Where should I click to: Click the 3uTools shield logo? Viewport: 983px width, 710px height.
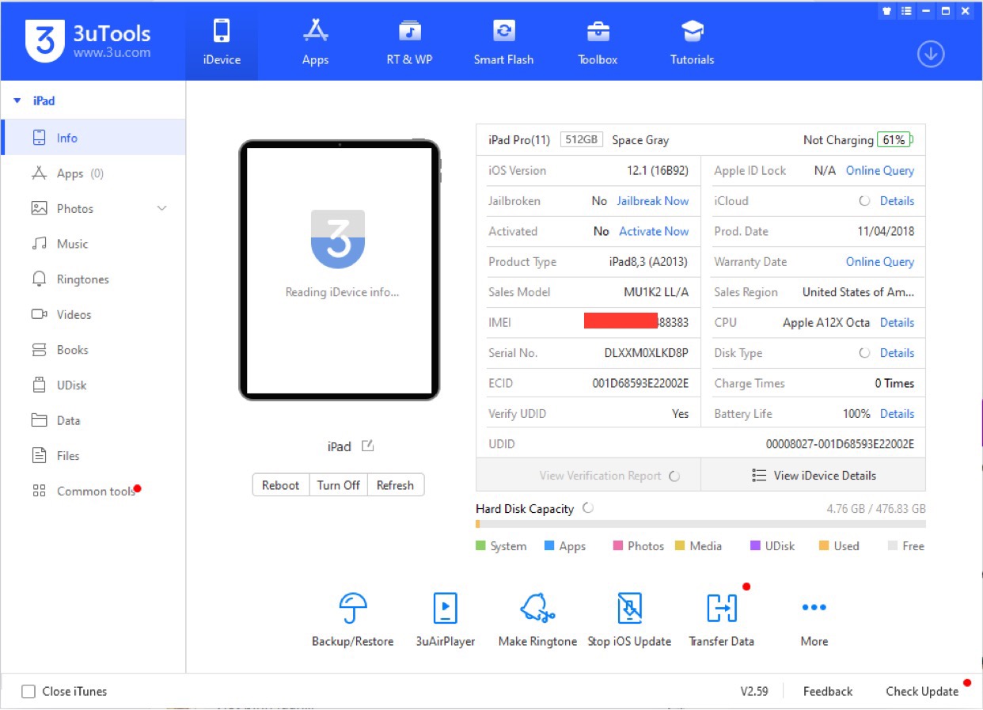pos(44,40)
